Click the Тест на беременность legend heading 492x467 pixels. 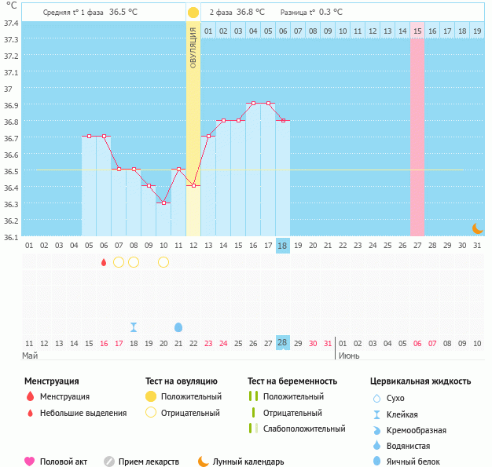tap(292, 381)
